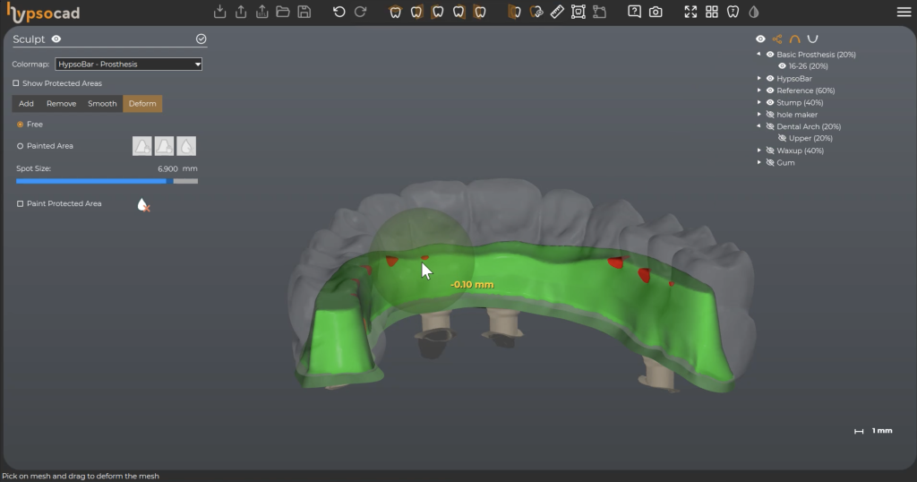Image resolution: width=917 pixels, height=482 pixels.
Task: Confirm Sculpt with the checkmark button
Action: (x=201, y=39)
